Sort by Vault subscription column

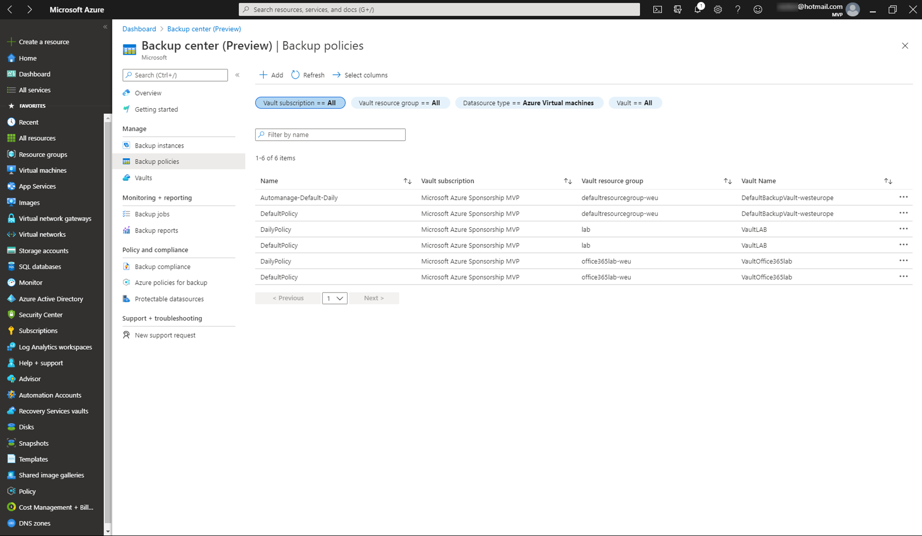[568, 181]
